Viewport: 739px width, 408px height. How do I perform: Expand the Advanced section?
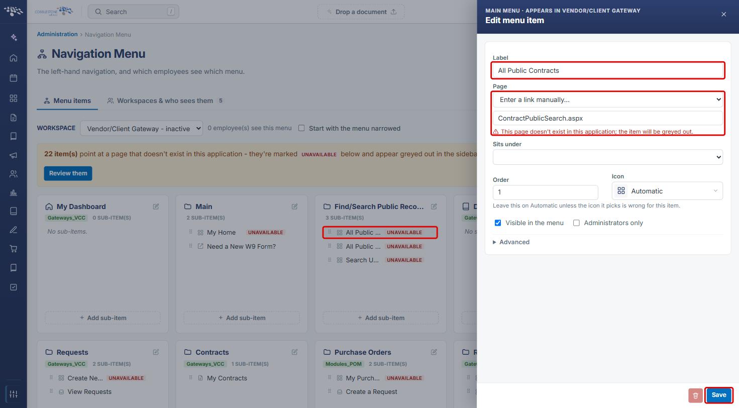click(x=511, y=242)
